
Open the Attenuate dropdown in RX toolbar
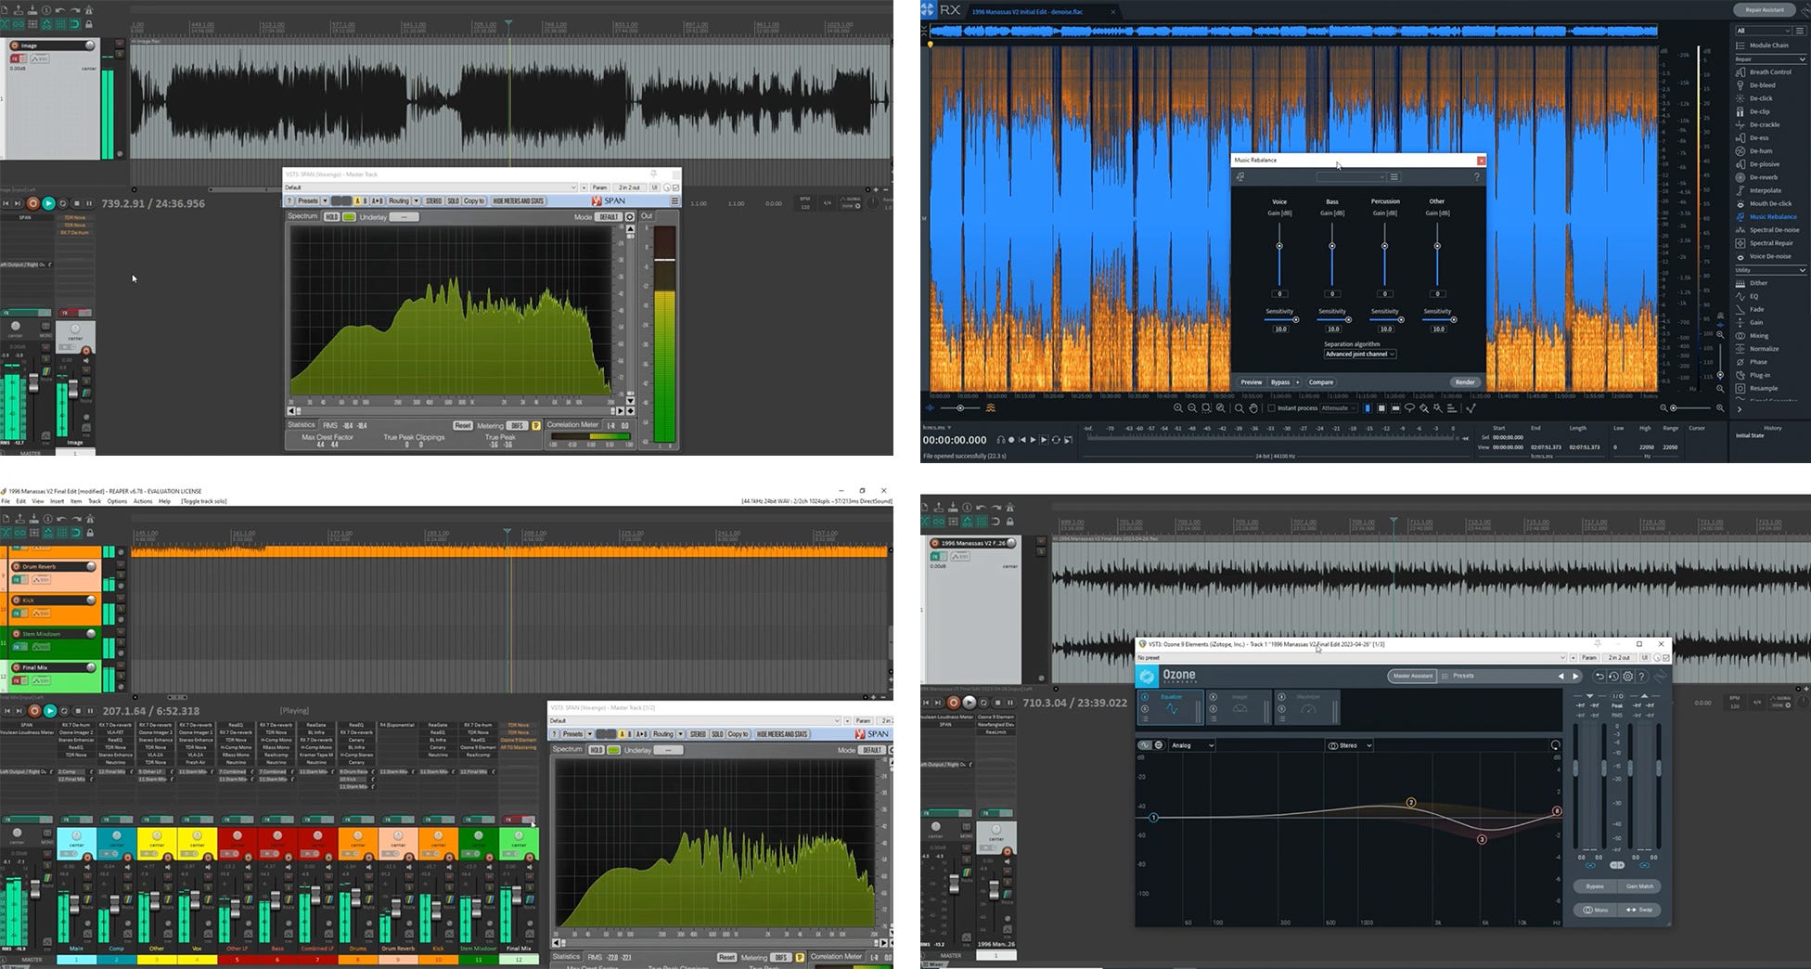coord(1338,408)
